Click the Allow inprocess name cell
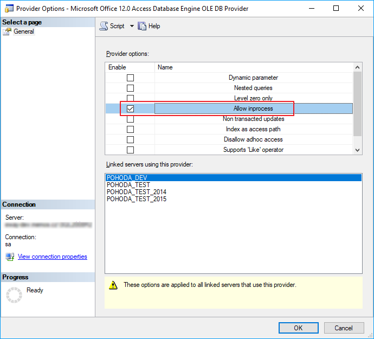Viewport: 374px width, 339px height. (x=253, y=108)
